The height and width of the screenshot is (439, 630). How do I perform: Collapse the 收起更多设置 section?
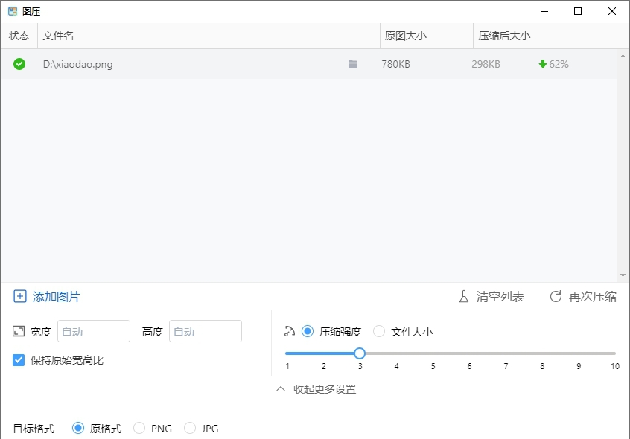click(x=318, y=389)
